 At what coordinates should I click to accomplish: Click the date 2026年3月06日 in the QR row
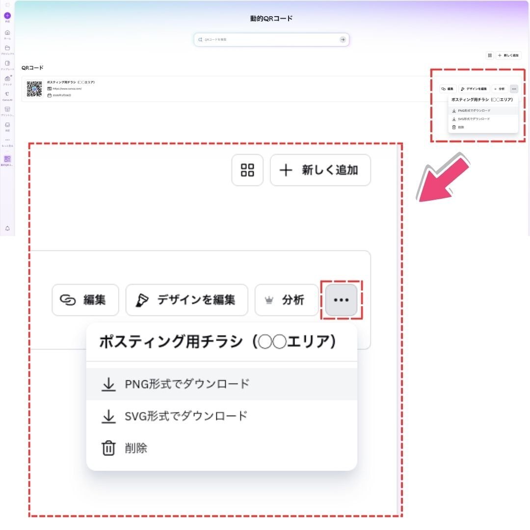pos(62,95)
